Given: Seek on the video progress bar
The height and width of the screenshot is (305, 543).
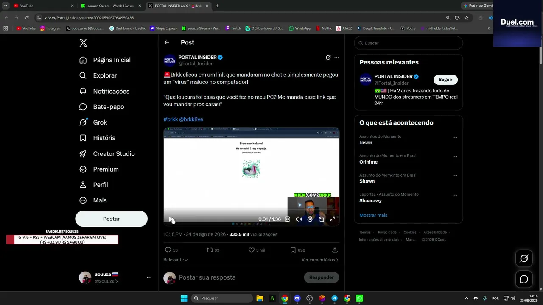Looking at the screenshot, I should tap(251, 210).
